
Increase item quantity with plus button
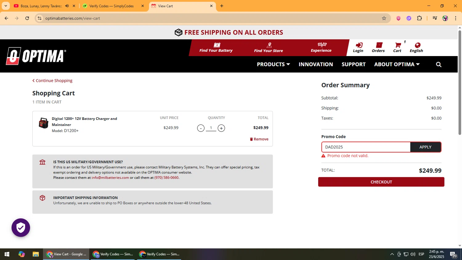pos(221,128)
